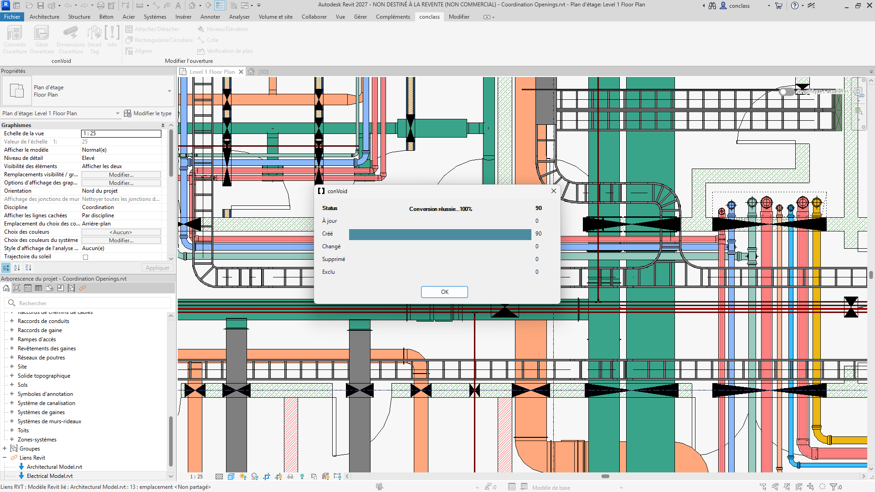Click the visual style cube icon
Image resolution: width=875 pixels, height=492 pixels.
tap(231, 477)
